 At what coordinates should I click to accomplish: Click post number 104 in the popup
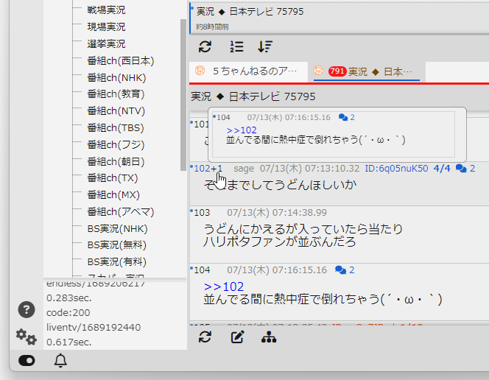[x=223, y=118]
